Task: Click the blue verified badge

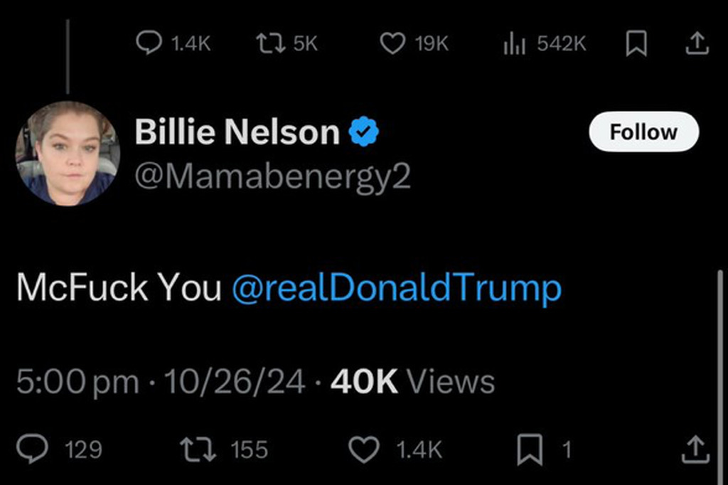Action: [x=363, y=133]
